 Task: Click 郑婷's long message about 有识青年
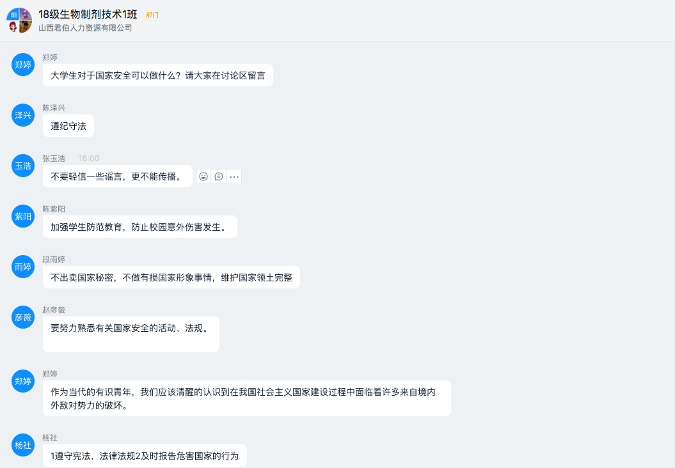247,398
